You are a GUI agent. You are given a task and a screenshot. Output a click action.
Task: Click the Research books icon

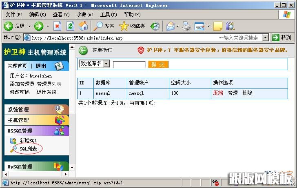click(230, 26)
